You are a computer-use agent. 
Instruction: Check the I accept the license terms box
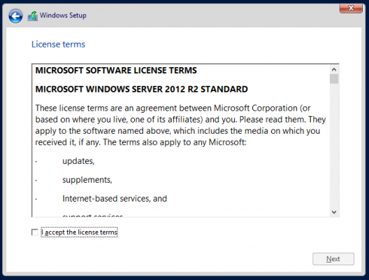point(35,232)
